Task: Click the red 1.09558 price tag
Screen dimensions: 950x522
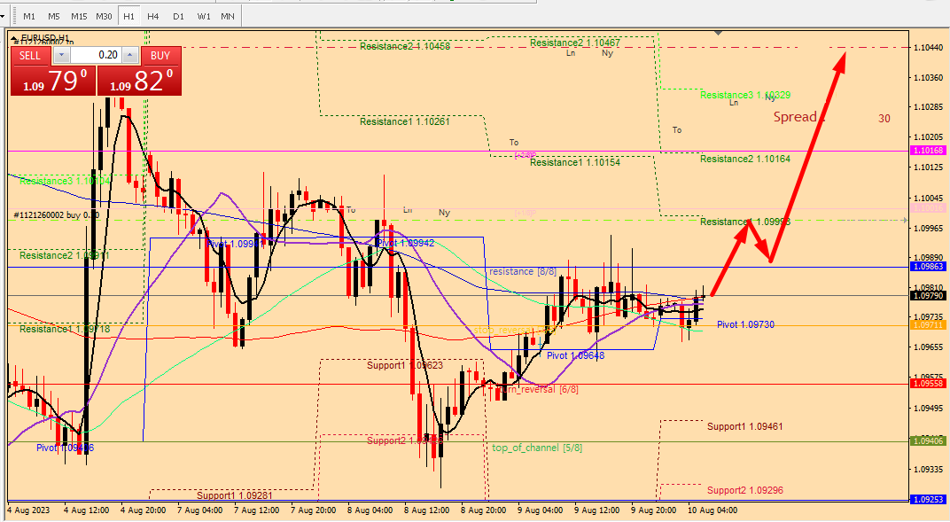Action: [x=928, y=384]
